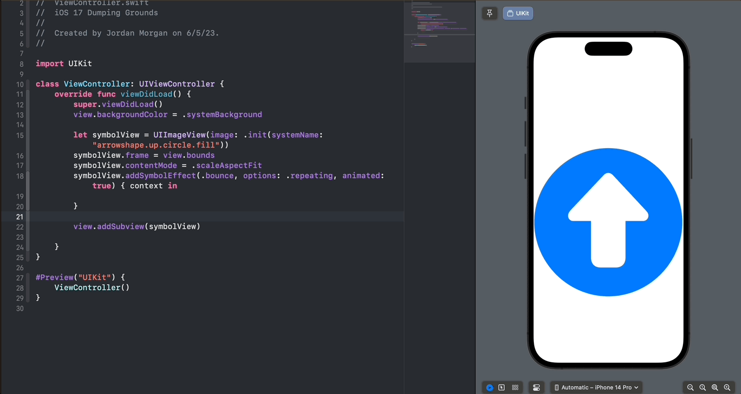Open the Automatic – iPhone 14 Pro device dropdown

[x=596, y=387]
